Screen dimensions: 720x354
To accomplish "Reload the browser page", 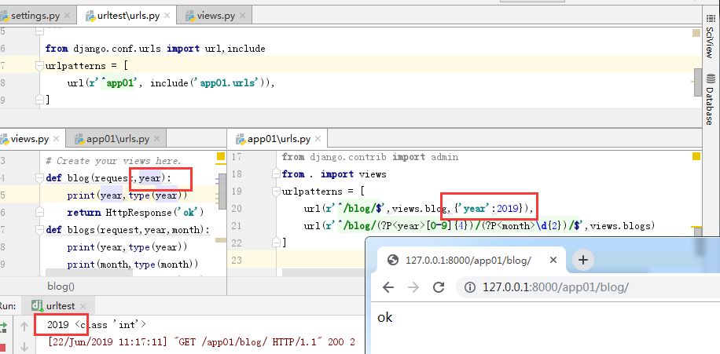I will tap(439, 287).
